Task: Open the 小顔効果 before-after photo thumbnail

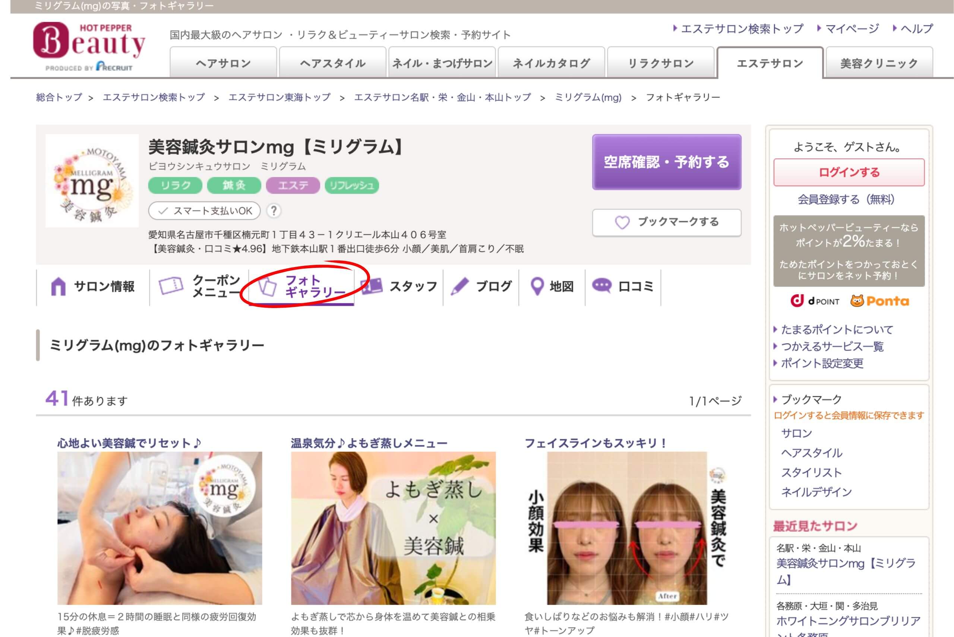Action: tap(627, 528)
